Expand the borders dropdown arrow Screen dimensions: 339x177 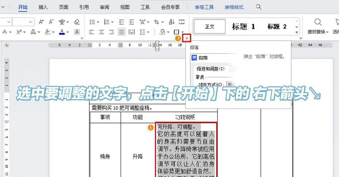pos(182,32)
